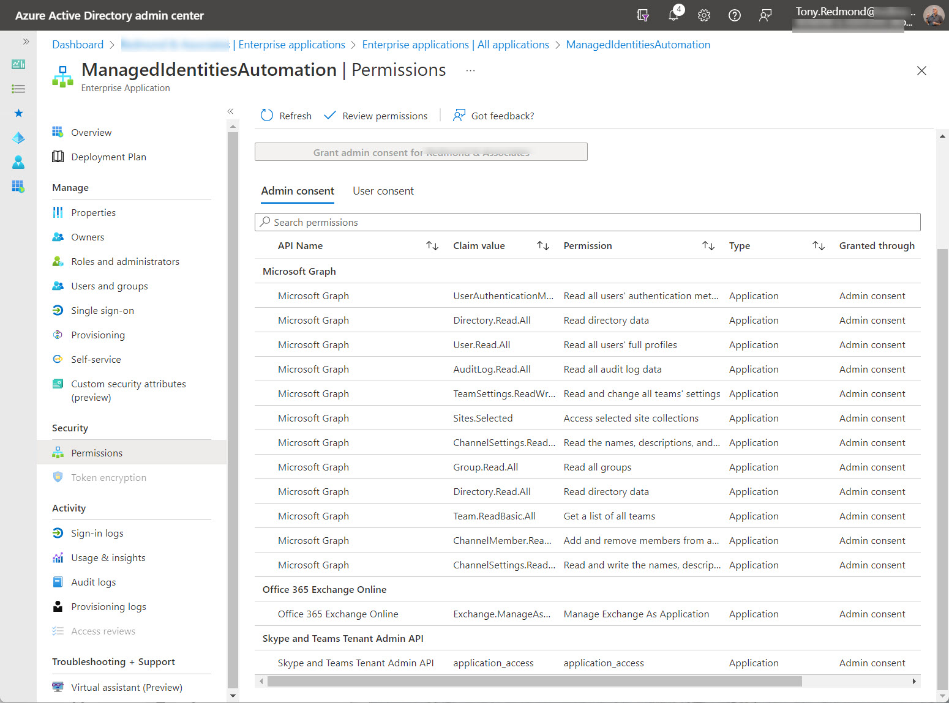Open the ellipsis menu beside Permissions title
This screenshot has width=949, height=703.
pos(470,70)
